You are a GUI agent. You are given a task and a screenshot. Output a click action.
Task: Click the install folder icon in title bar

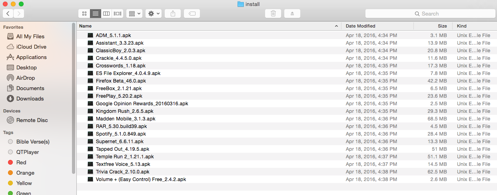(240, 4)
